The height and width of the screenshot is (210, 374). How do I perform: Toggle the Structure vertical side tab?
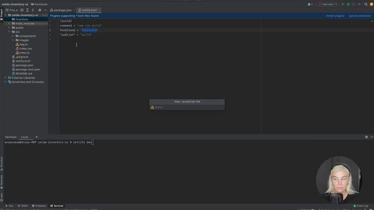click(1, 163)
